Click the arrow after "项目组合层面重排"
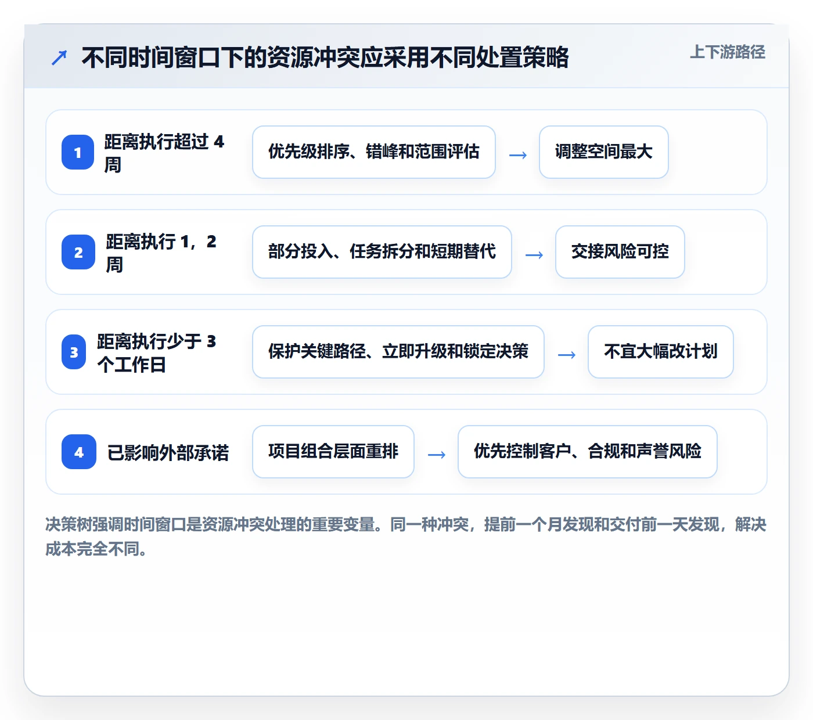The height and width of the screenshot is (720, 813). point(436,454)
